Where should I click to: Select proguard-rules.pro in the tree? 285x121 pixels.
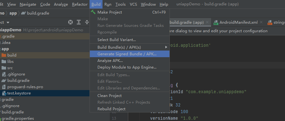point(45,87)
